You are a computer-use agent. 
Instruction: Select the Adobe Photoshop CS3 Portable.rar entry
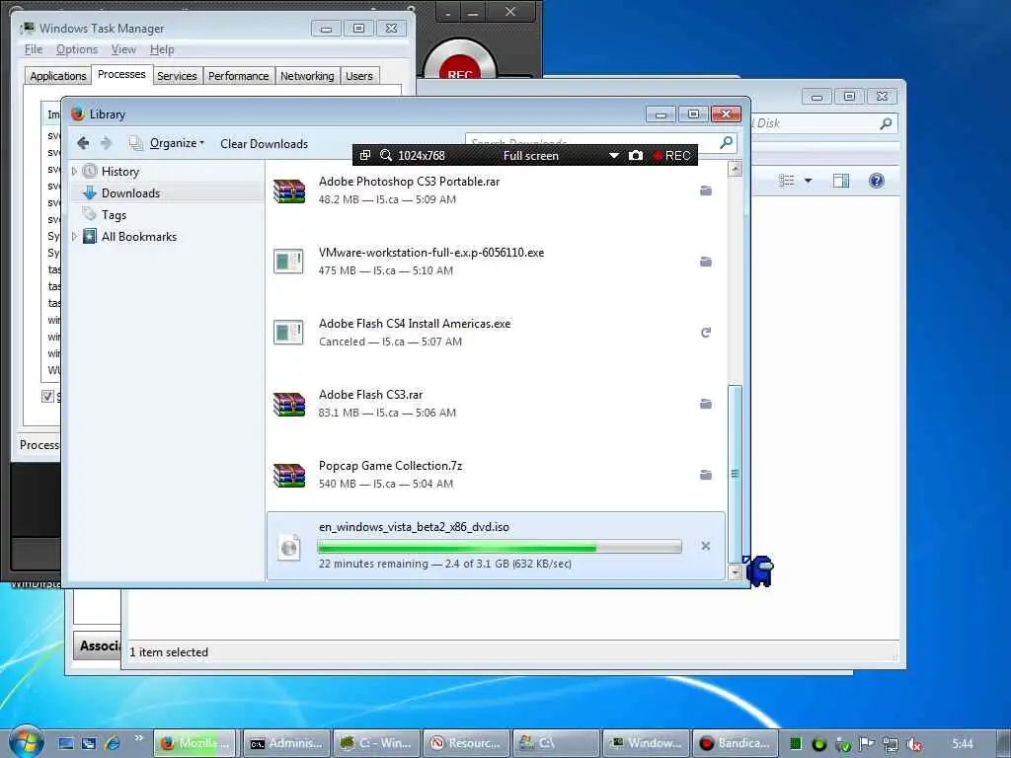tap(496, 190)
